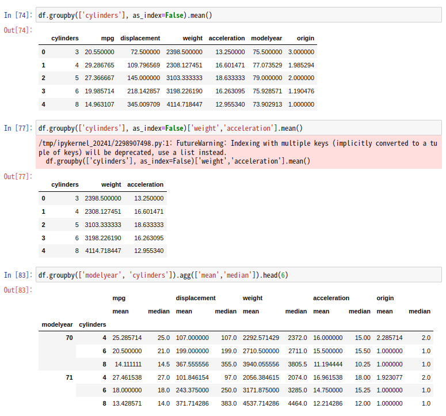446x416 pixels.
Task: Select the displacement value 145.000000
Action: pos(144,78)
